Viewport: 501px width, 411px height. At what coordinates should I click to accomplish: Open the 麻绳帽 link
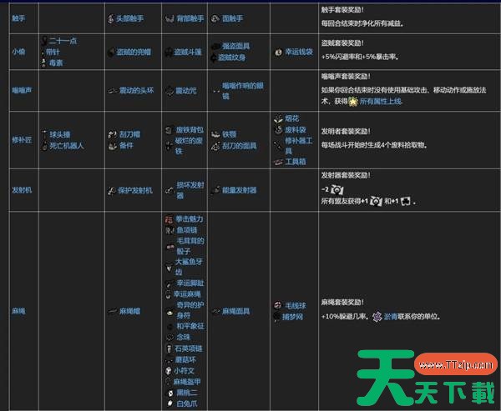(x=129, y=311)
